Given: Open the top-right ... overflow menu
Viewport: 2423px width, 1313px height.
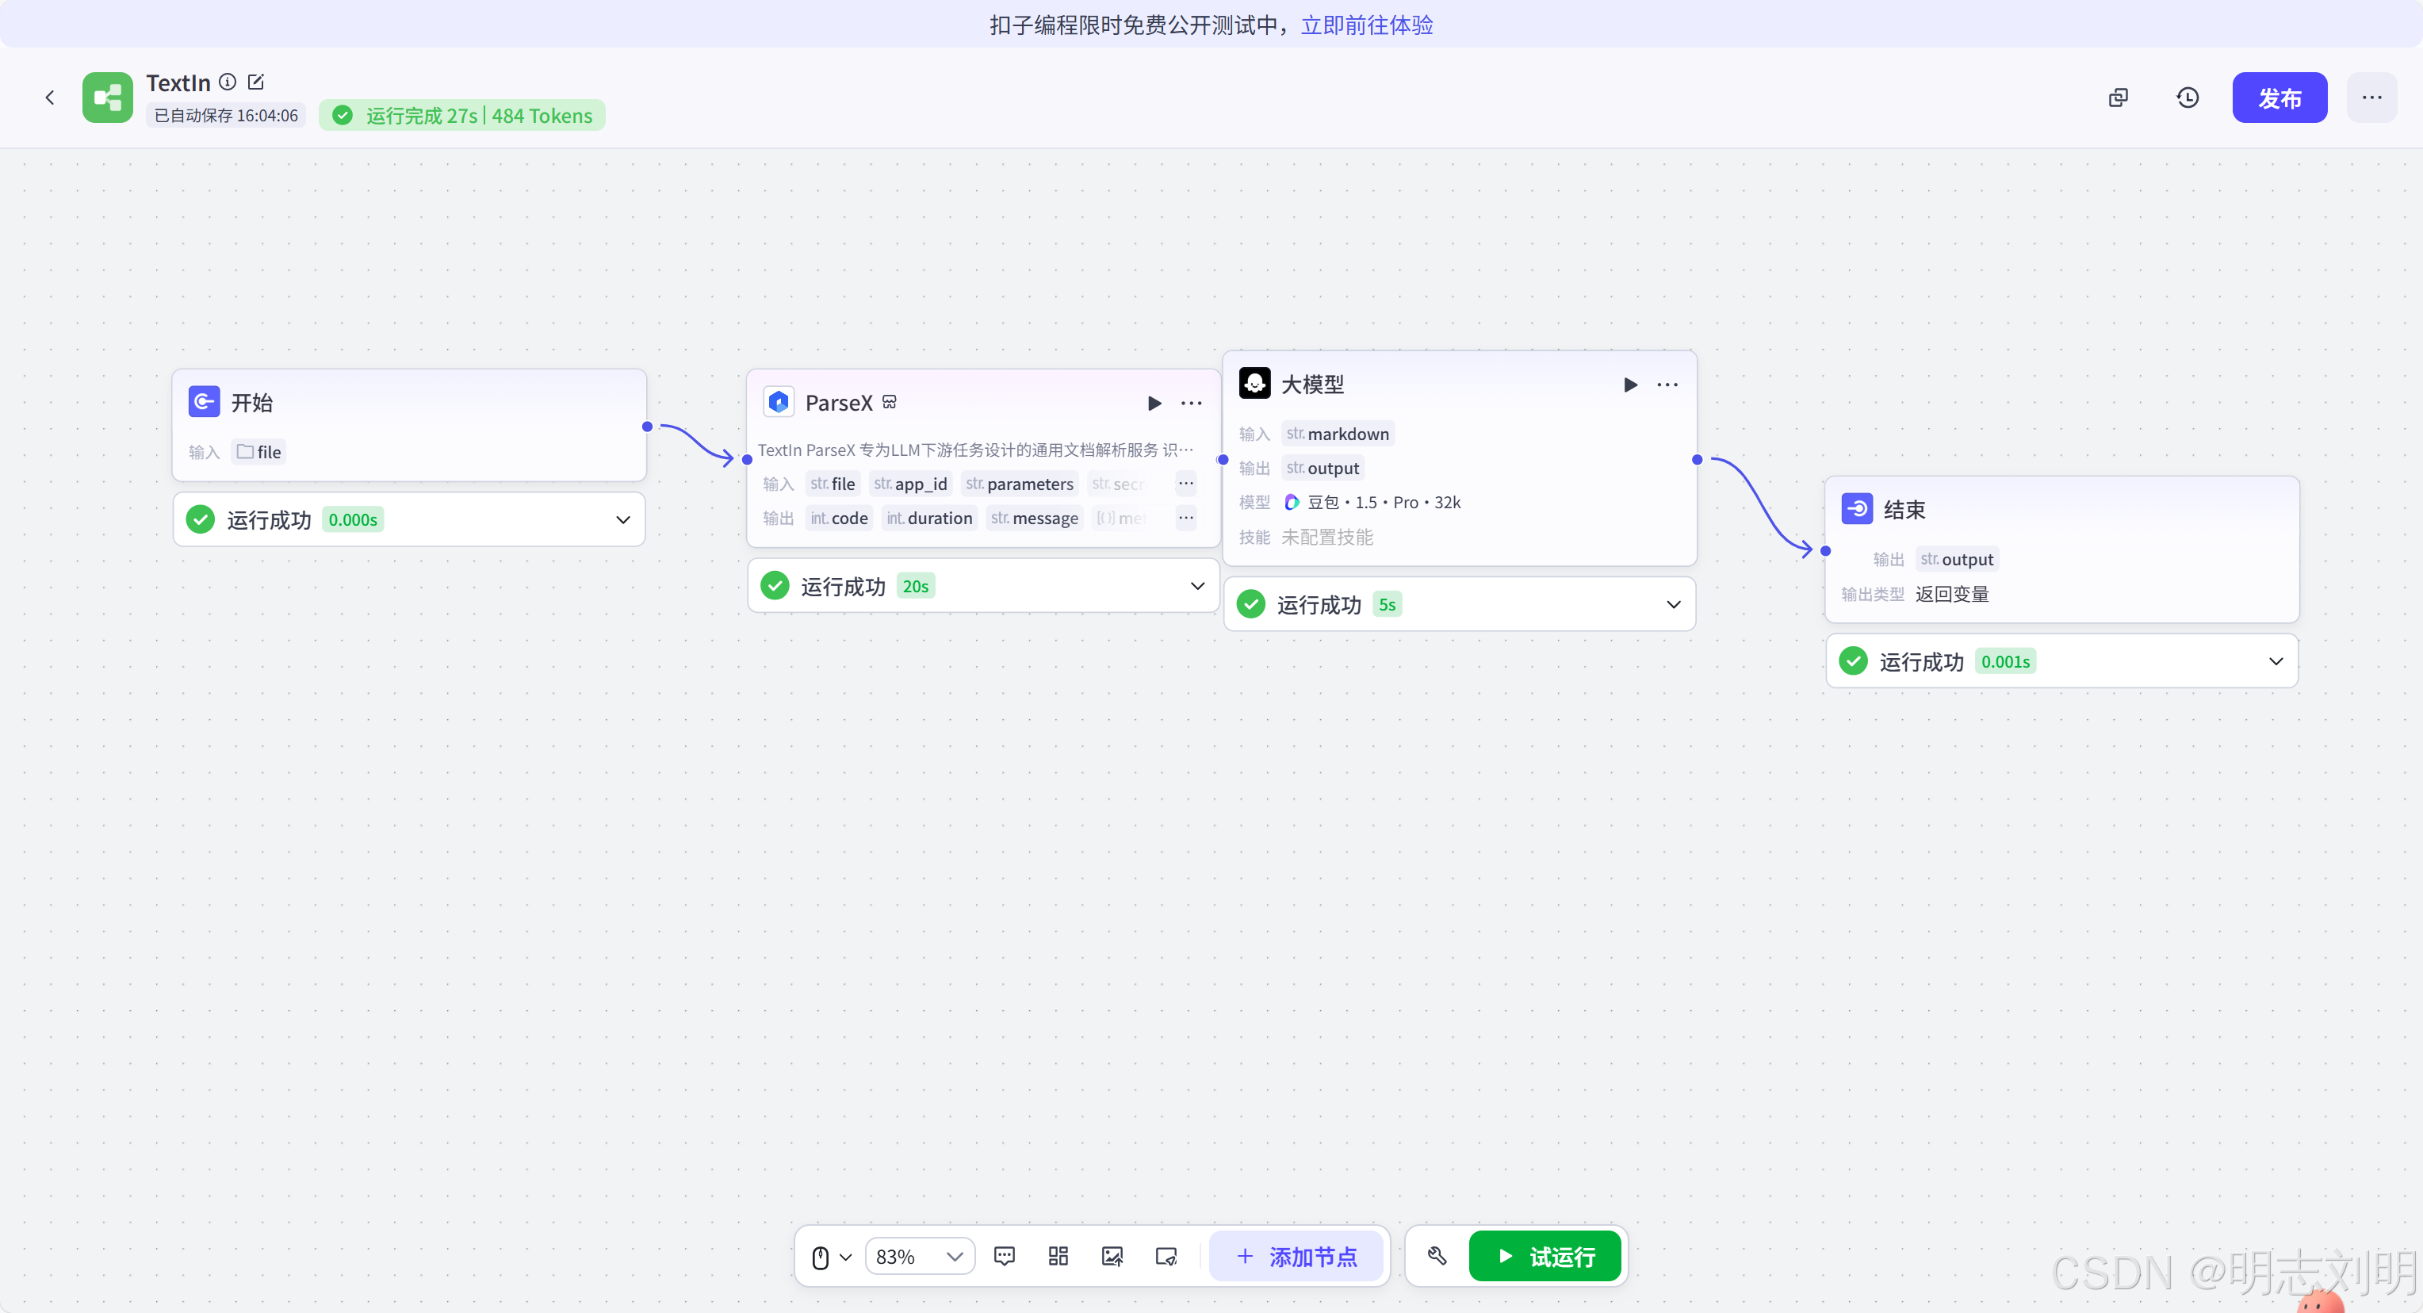Looking at the screenshot, I should click(x=2372, y=97).
